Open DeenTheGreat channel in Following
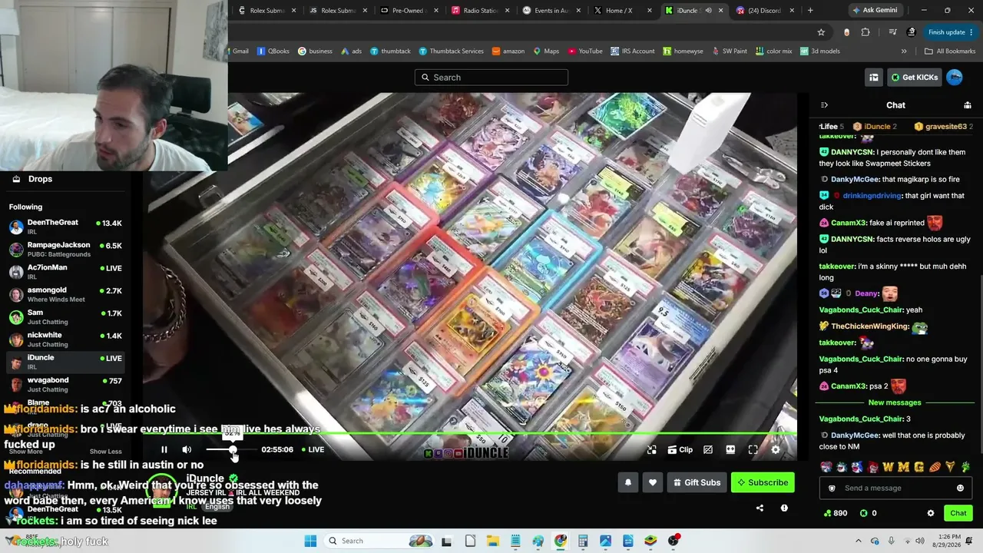Screen dimensions: 983x553 click(x=66, y=227)
